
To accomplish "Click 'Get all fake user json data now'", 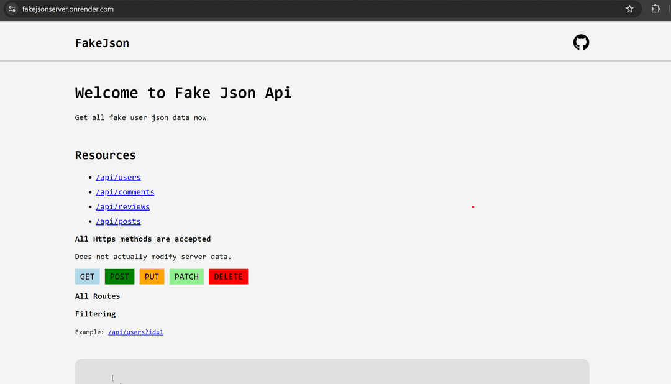I will tap(141, 117).
